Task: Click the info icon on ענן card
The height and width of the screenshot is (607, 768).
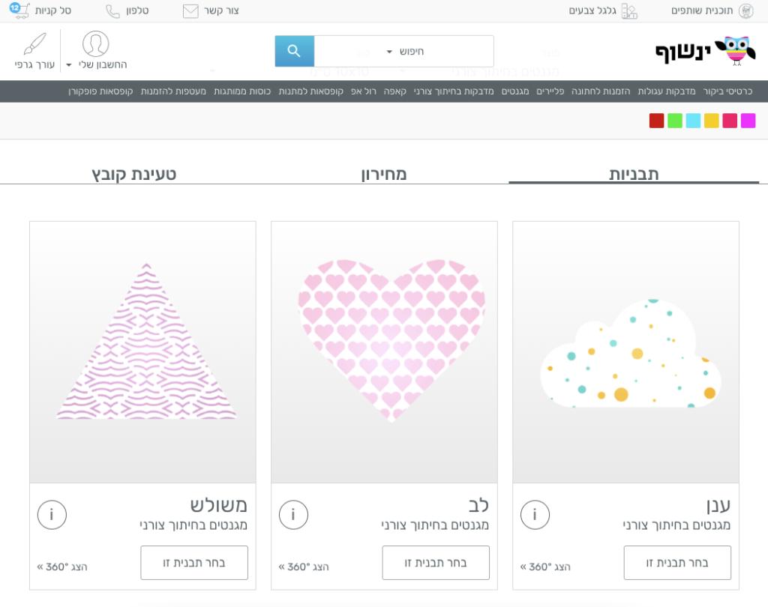Action: point(535,515)
